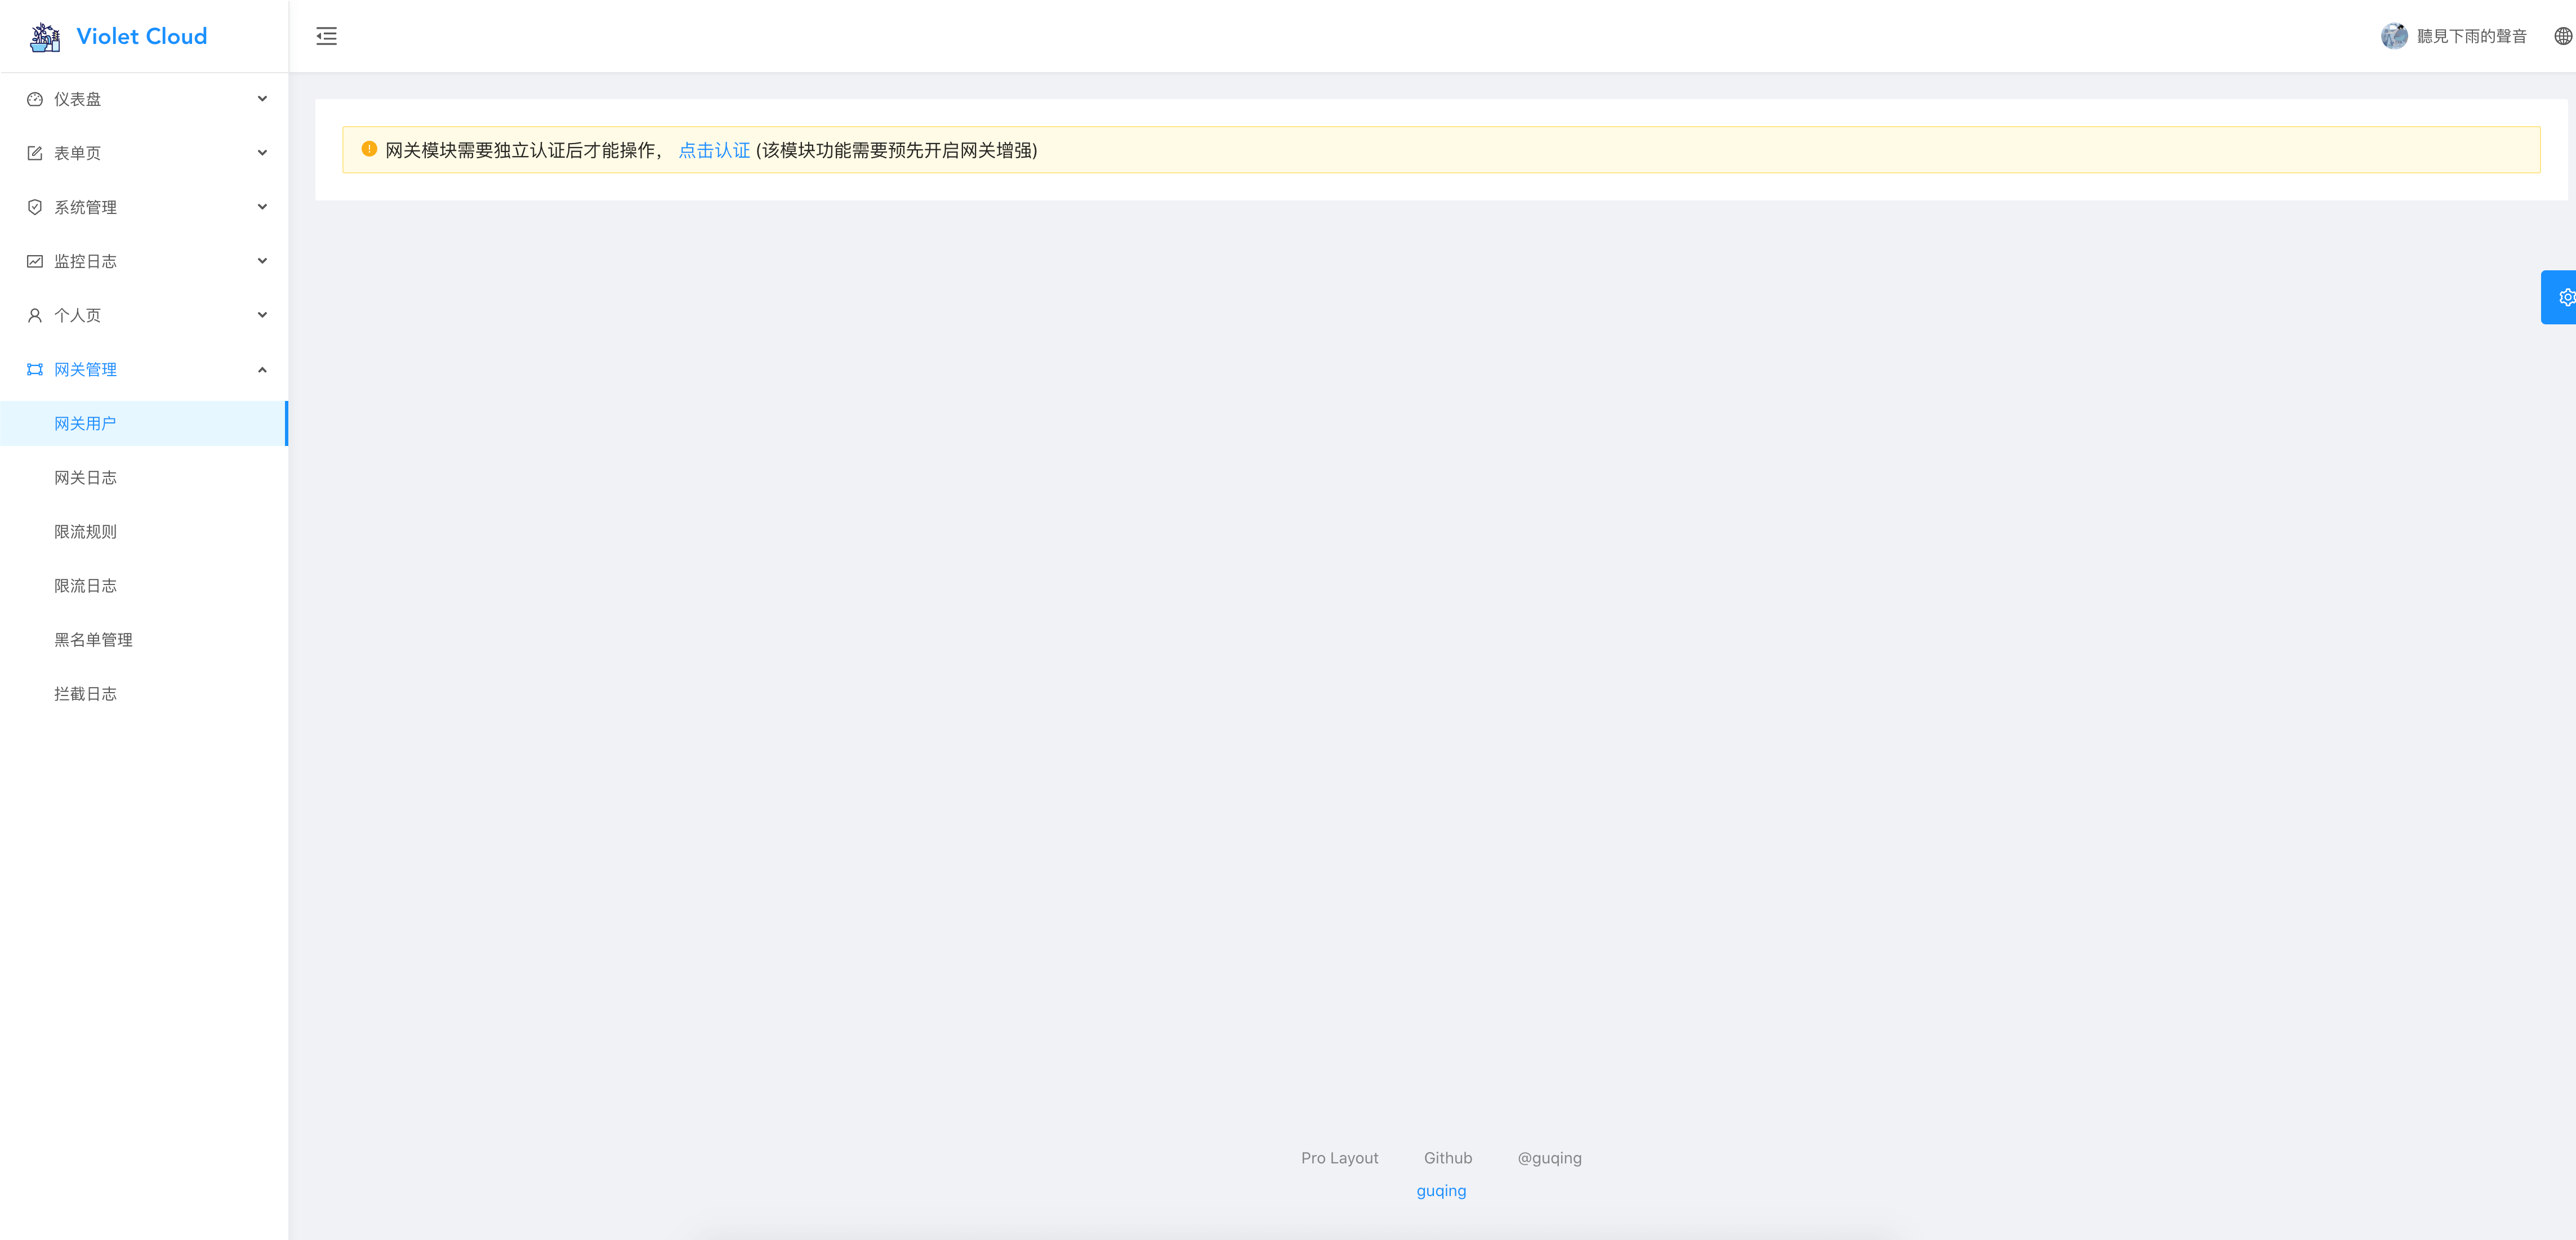Expand the 系统管理 chevron

pos(262,207)
